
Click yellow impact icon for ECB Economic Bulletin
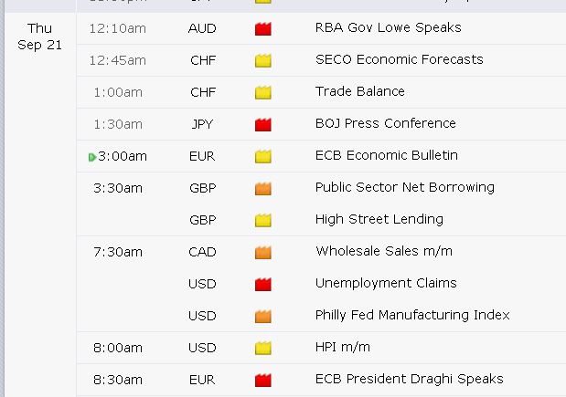[x=263, y=156]
